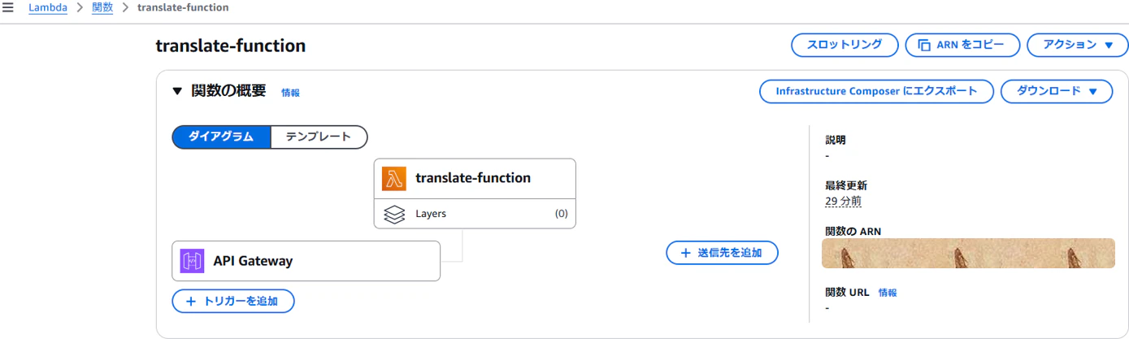Open the hamburger navigation menu

point(8,7)
